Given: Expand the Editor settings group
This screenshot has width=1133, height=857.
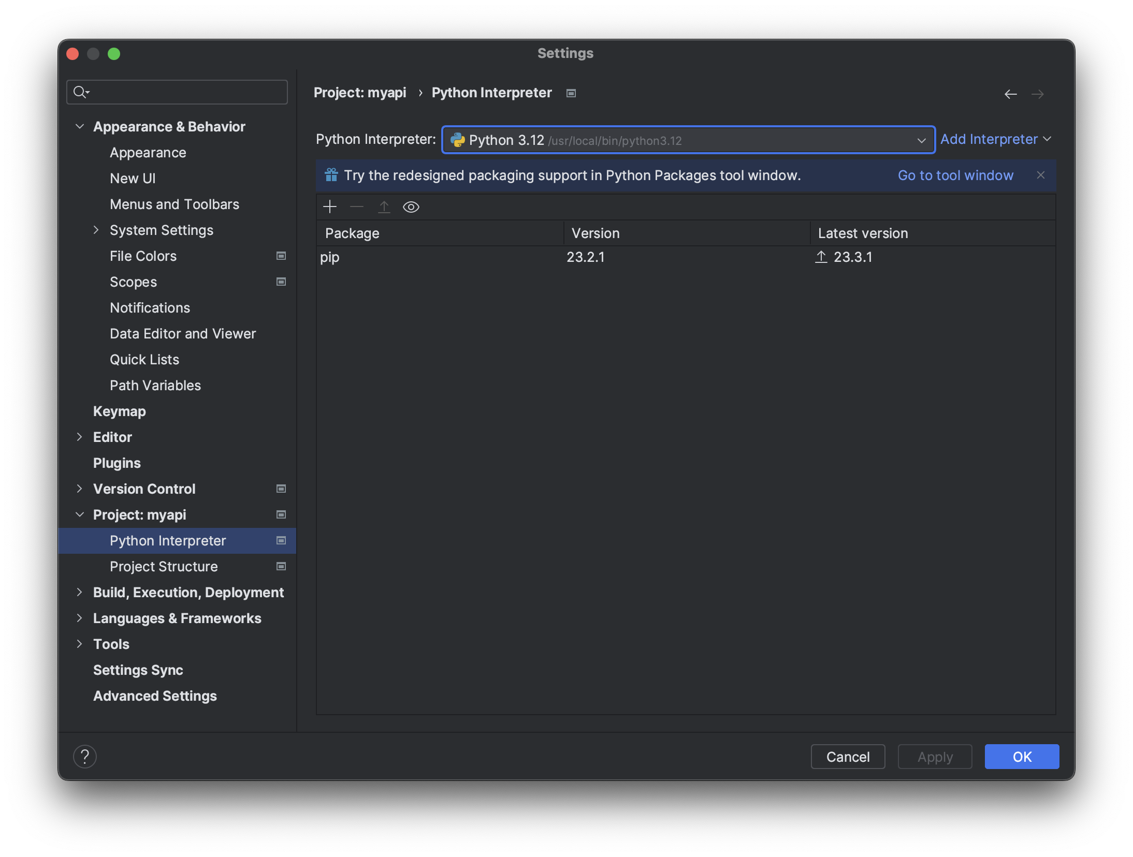Looking at the screenshot, I should coord(80,437).
